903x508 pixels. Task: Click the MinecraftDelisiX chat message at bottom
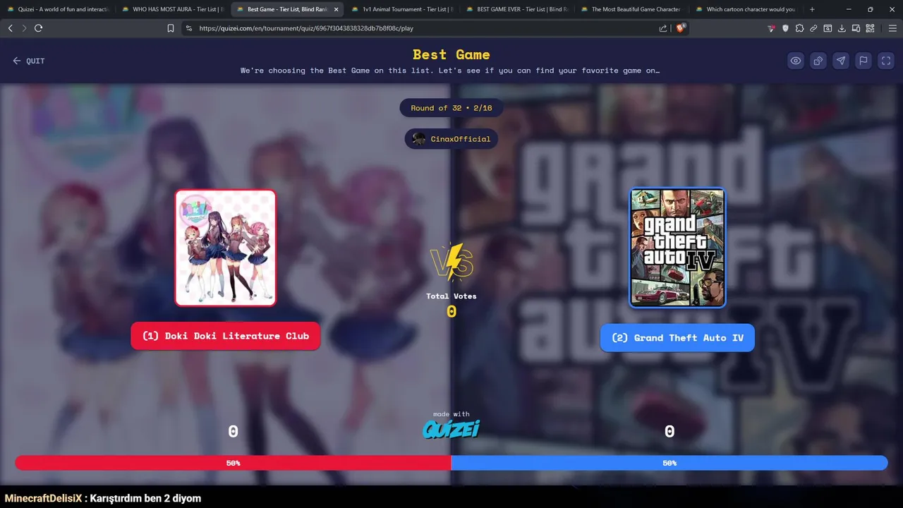click(103, 498)
